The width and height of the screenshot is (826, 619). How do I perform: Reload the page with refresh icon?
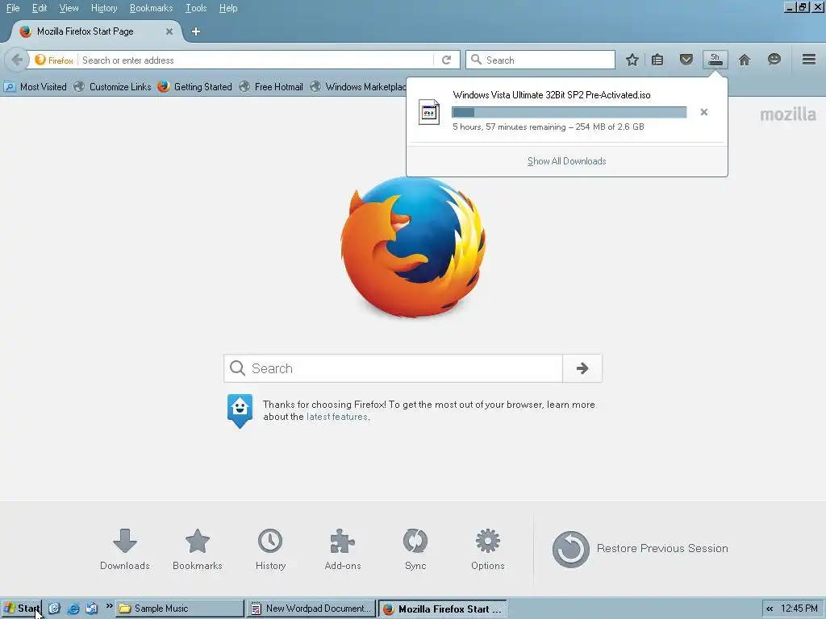pos(447,60)
